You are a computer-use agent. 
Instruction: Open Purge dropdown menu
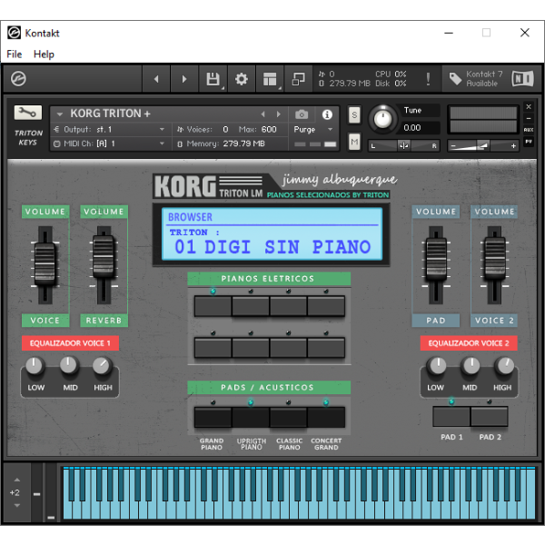pos(312,130)
